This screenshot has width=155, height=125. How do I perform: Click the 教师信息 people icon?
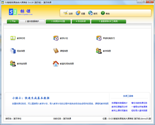[x=99, y=51]
